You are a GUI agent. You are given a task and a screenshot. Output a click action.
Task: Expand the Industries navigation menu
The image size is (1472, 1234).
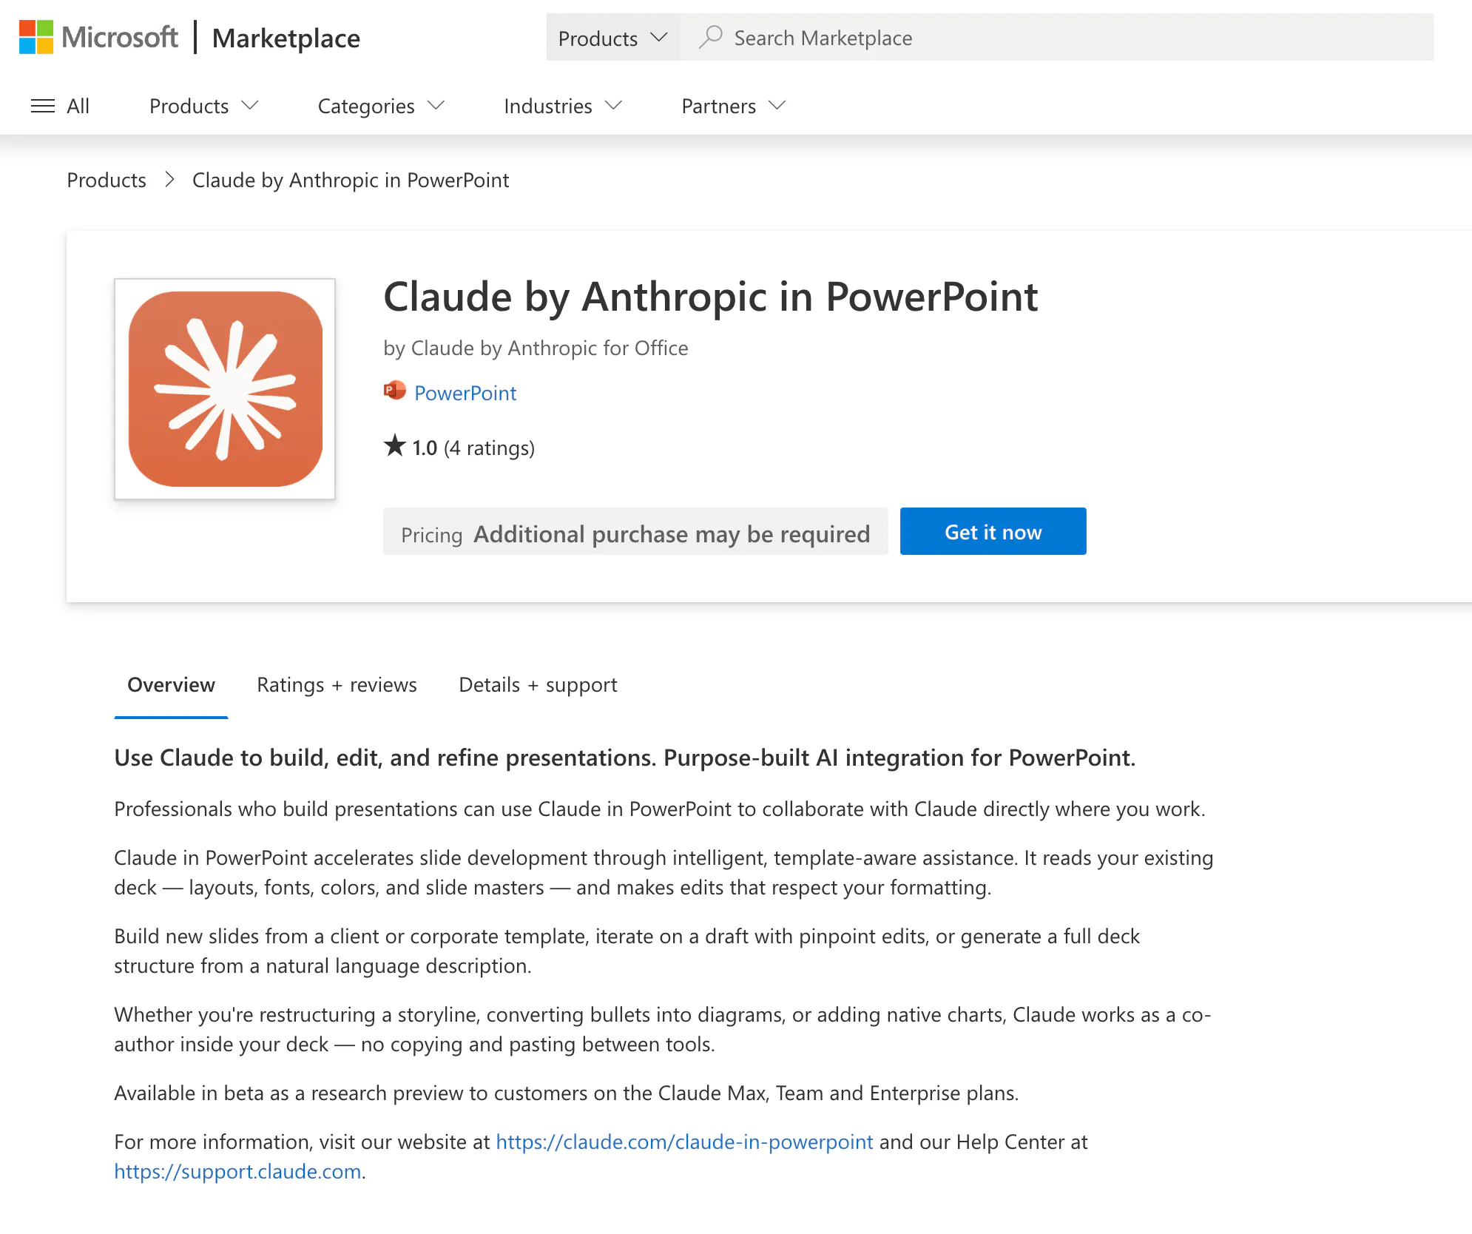(562, 106)
